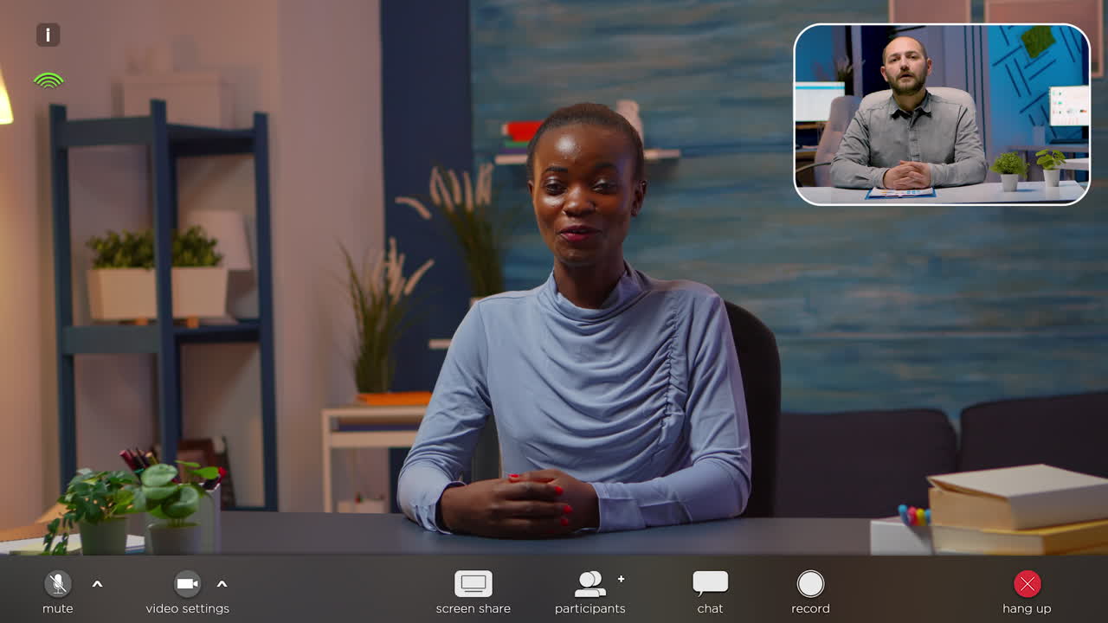Click the "mute" text label

point(58,608)
